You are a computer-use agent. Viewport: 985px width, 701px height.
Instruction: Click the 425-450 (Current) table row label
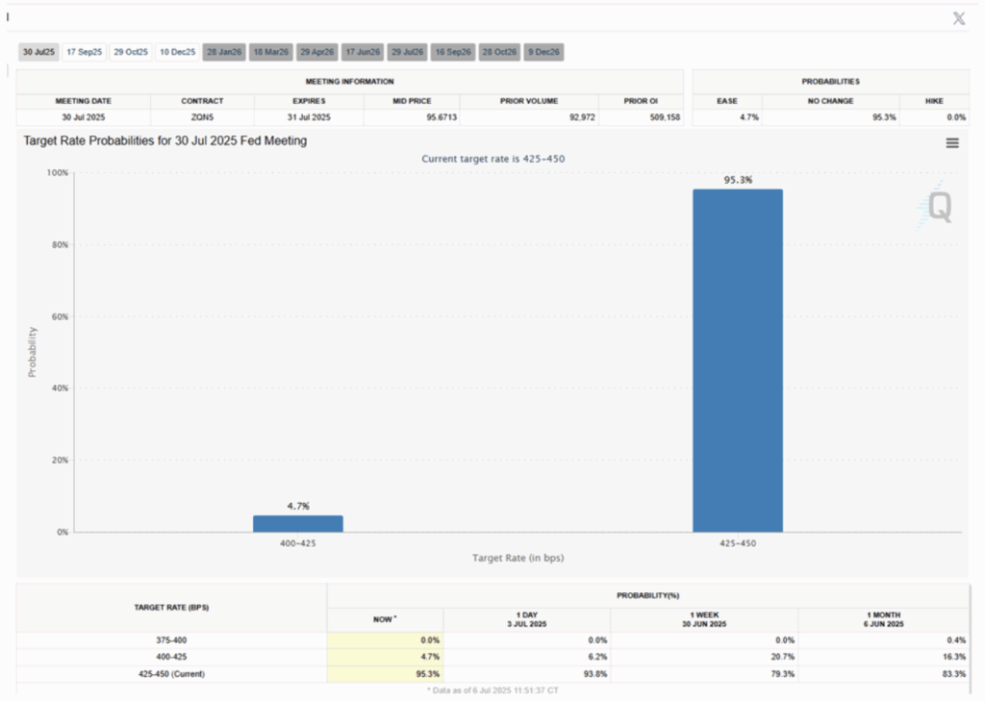coord(171,674)
